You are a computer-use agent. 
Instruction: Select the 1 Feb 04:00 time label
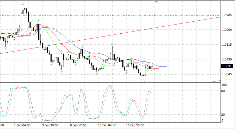(x=22, y=125)
